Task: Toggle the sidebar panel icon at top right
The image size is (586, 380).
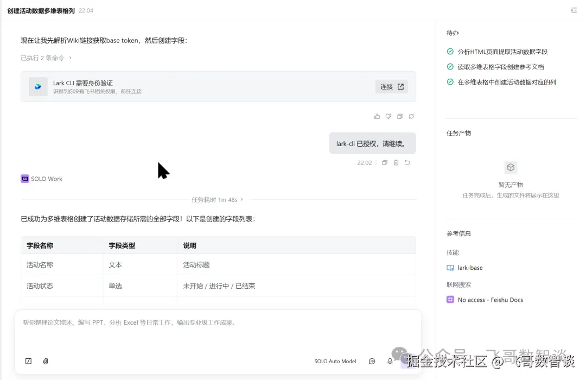Action: click(574, 10)
